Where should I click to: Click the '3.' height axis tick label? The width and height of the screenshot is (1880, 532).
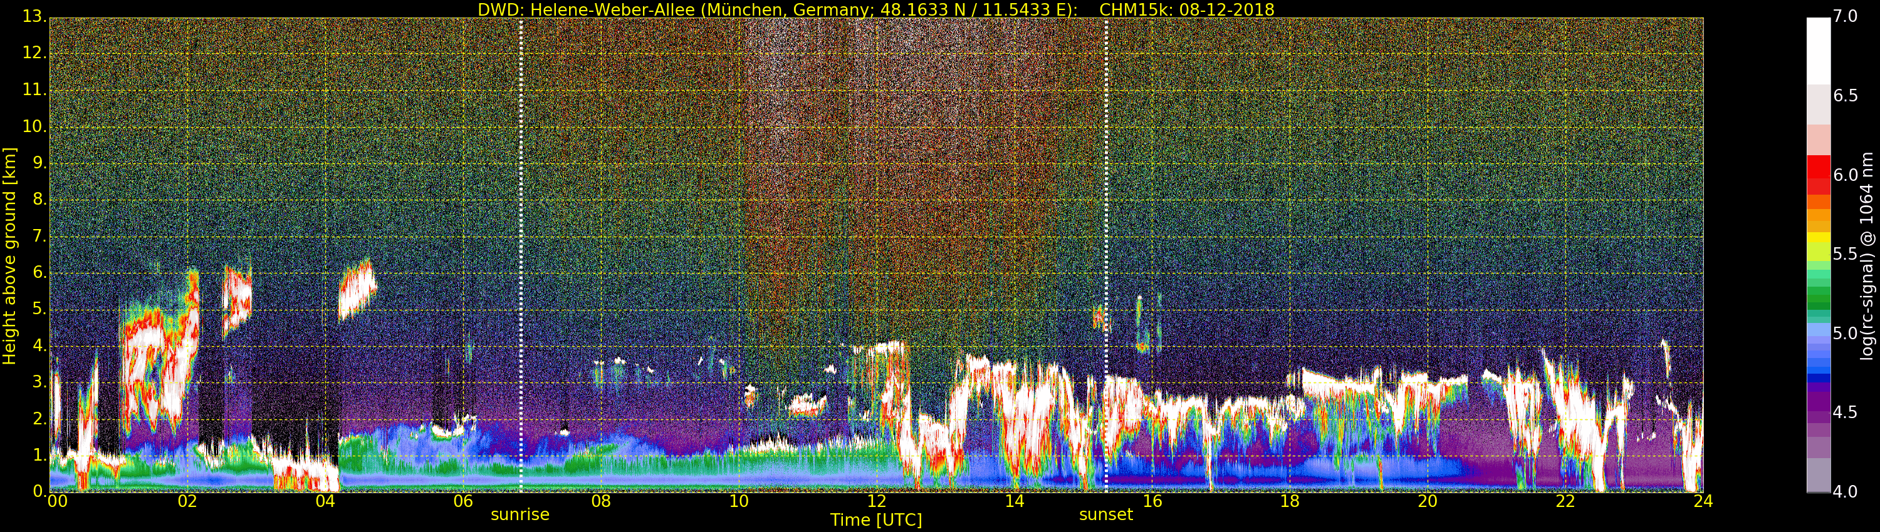39,382
